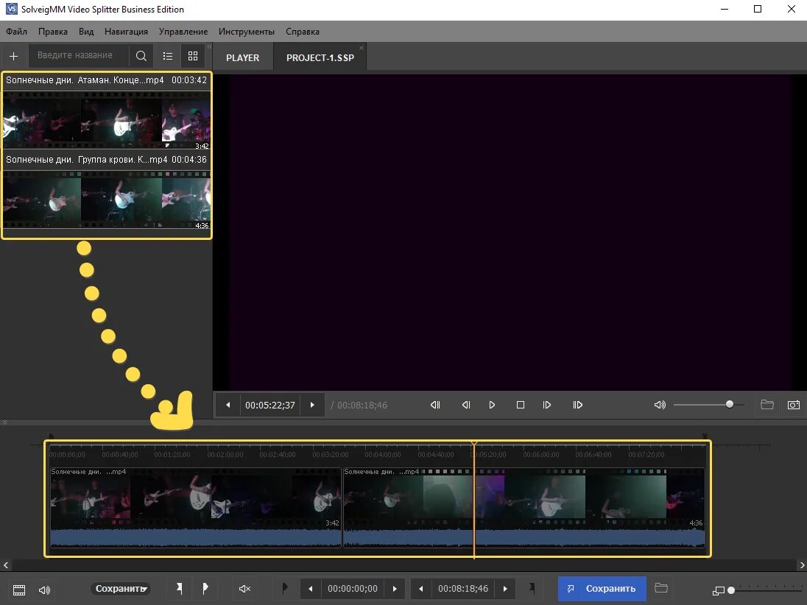Click the timeline zoom-out icon

719,590
